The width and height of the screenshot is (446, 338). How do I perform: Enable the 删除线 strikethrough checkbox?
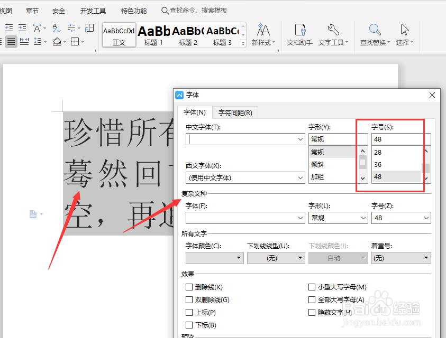coord(189,287)
